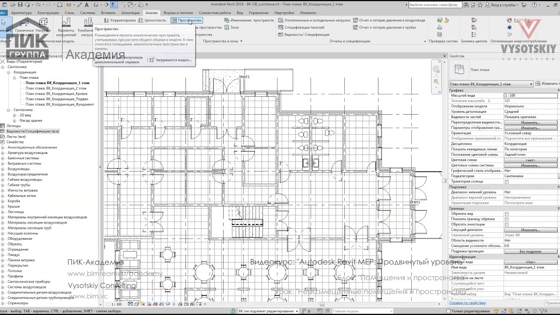The image size is (560, 315).
Task: Click the Легенды tree item
Action: click(14, 126)
